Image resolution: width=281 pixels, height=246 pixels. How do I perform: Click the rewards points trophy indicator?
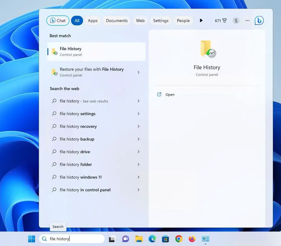(x=221, y=21)
